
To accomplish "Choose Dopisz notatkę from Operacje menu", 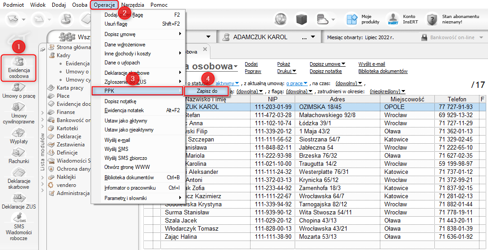I will click(x=120, y=101).
